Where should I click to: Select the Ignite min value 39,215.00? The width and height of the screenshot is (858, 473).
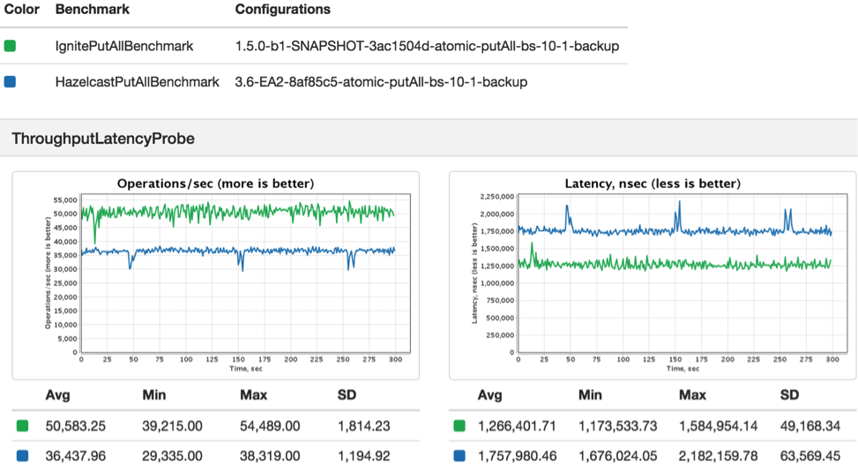172,426
